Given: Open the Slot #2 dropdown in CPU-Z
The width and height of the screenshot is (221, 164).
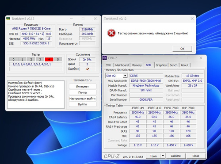Looking at the screenshot, I should coord(125,76).
